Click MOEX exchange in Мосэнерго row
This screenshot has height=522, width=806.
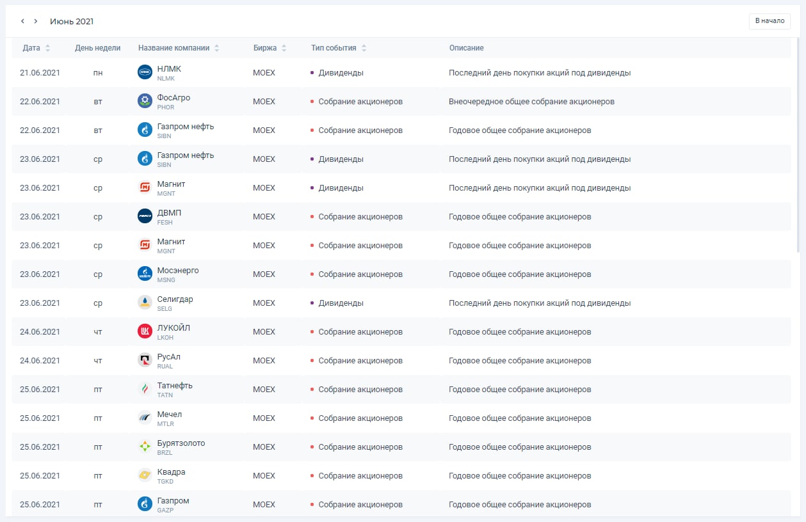[264, 274]
